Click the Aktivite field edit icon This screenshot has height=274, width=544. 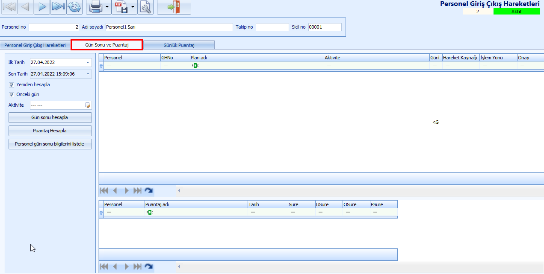pos(88,105)
